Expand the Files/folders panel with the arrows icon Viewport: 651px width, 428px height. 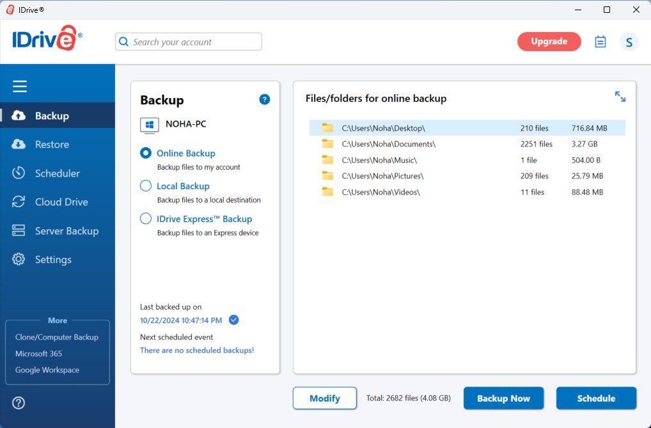coord(620,96)
